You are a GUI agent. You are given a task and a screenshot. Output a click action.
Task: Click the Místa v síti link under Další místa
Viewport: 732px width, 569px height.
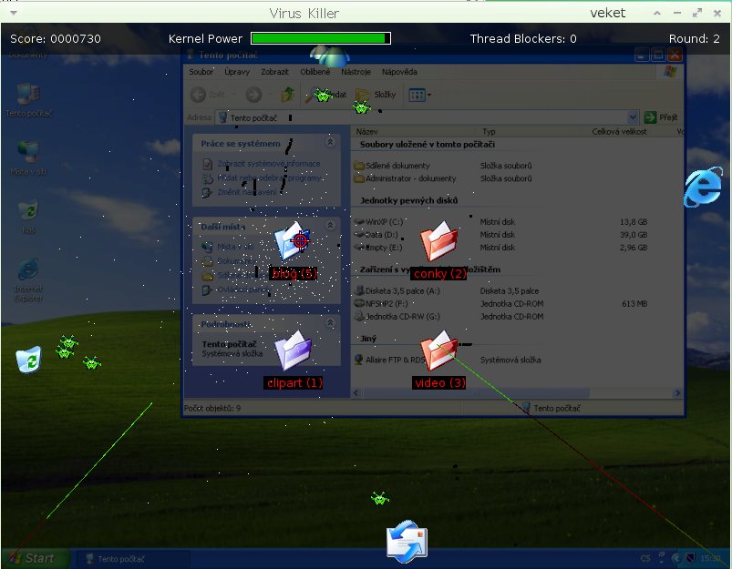point(235,247)
